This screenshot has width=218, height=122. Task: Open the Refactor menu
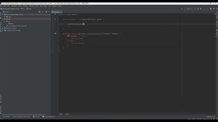pos(31,6)
